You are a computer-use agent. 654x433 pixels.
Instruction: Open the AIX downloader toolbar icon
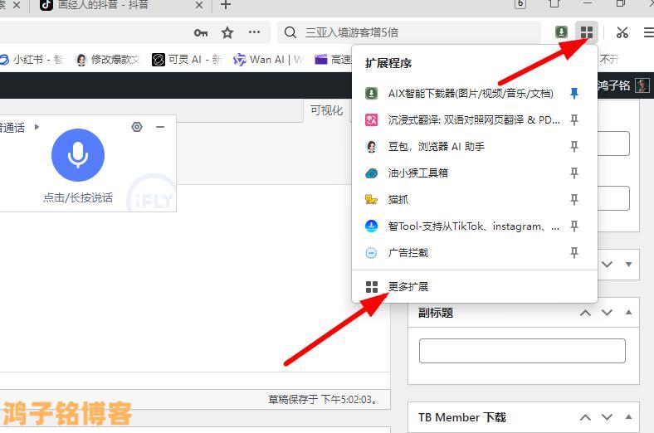click(562, 32)
